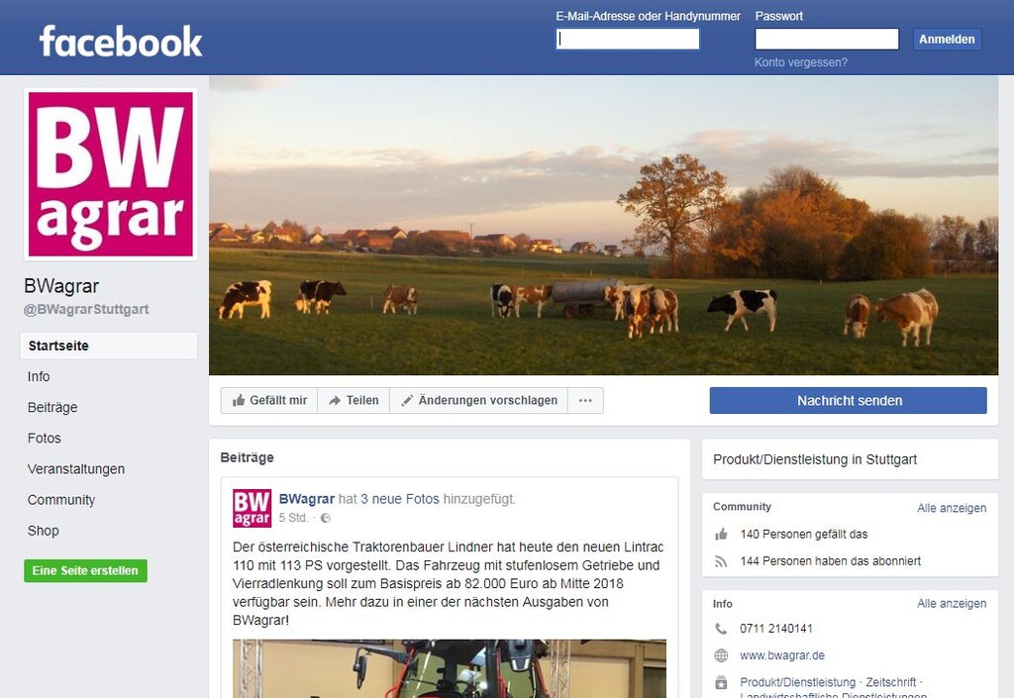Open the Konto vergessen? link
The width and height of the screenshot is (1014, 698).
[x=800, y=62]
